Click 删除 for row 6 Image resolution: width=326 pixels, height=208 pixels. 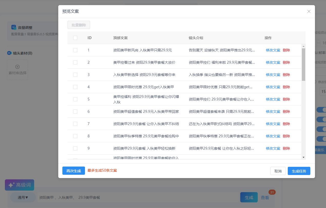[x=286, y=112]
